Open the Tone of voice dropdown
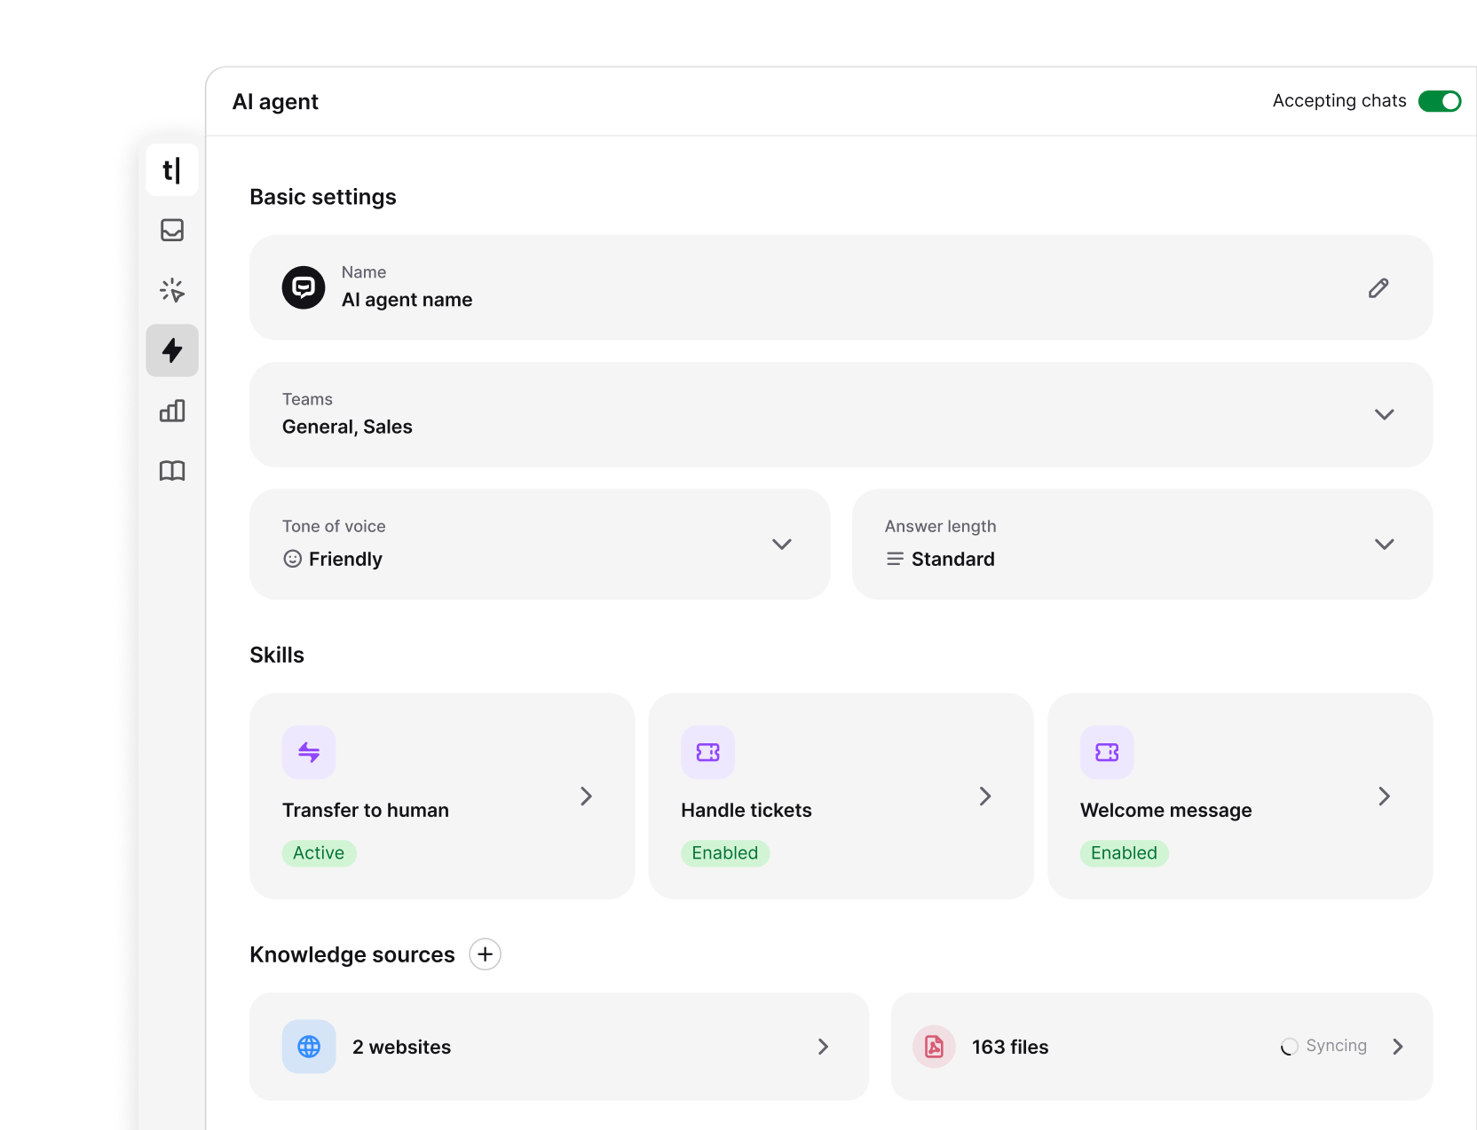 tap(782, 544)
